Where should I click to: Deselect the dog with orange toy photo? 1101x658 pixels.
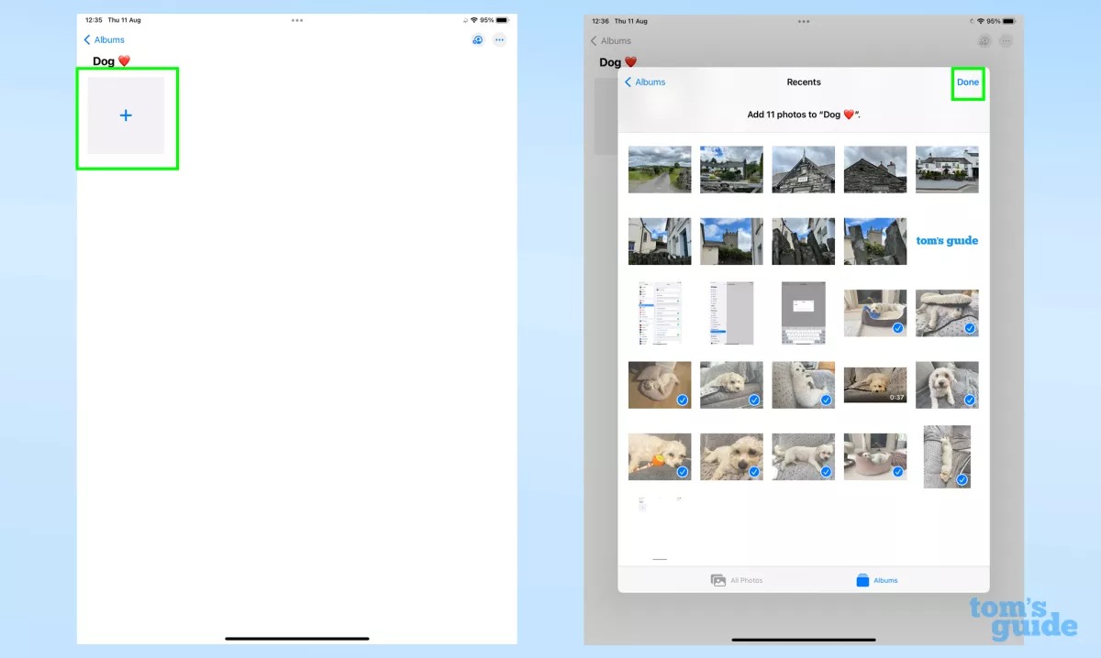point(681,470)
